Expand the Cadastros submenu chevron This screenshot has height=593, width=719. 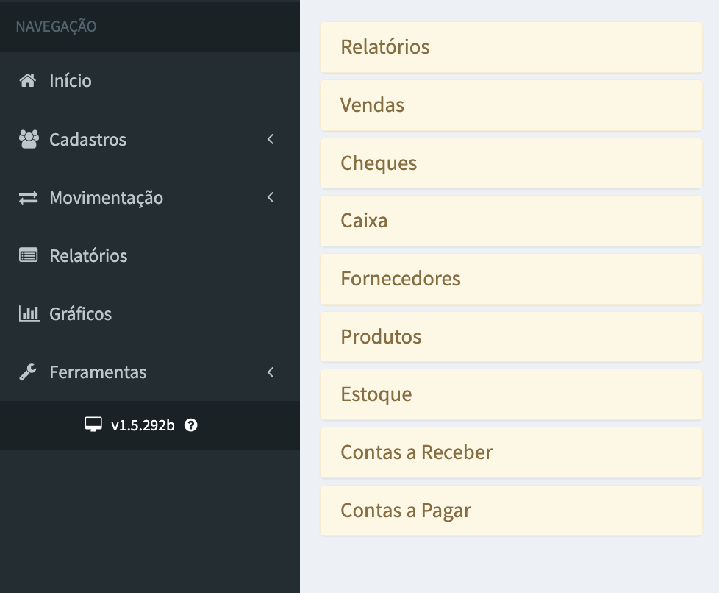click(x=271, y=139)
